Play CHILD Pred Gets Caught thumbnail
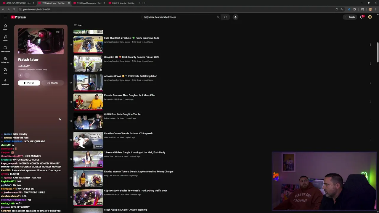 [88, 121]
